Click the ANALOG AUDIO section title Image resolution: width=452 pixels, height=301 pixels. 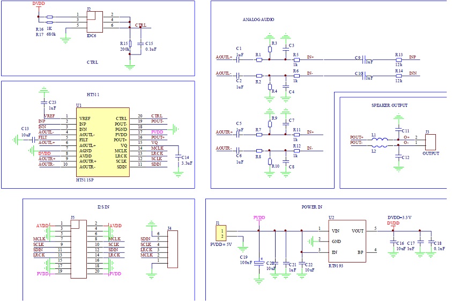(258, 19)
